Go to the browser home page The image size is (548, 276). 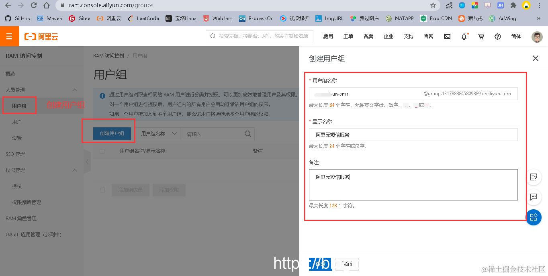tap(47, 6)
